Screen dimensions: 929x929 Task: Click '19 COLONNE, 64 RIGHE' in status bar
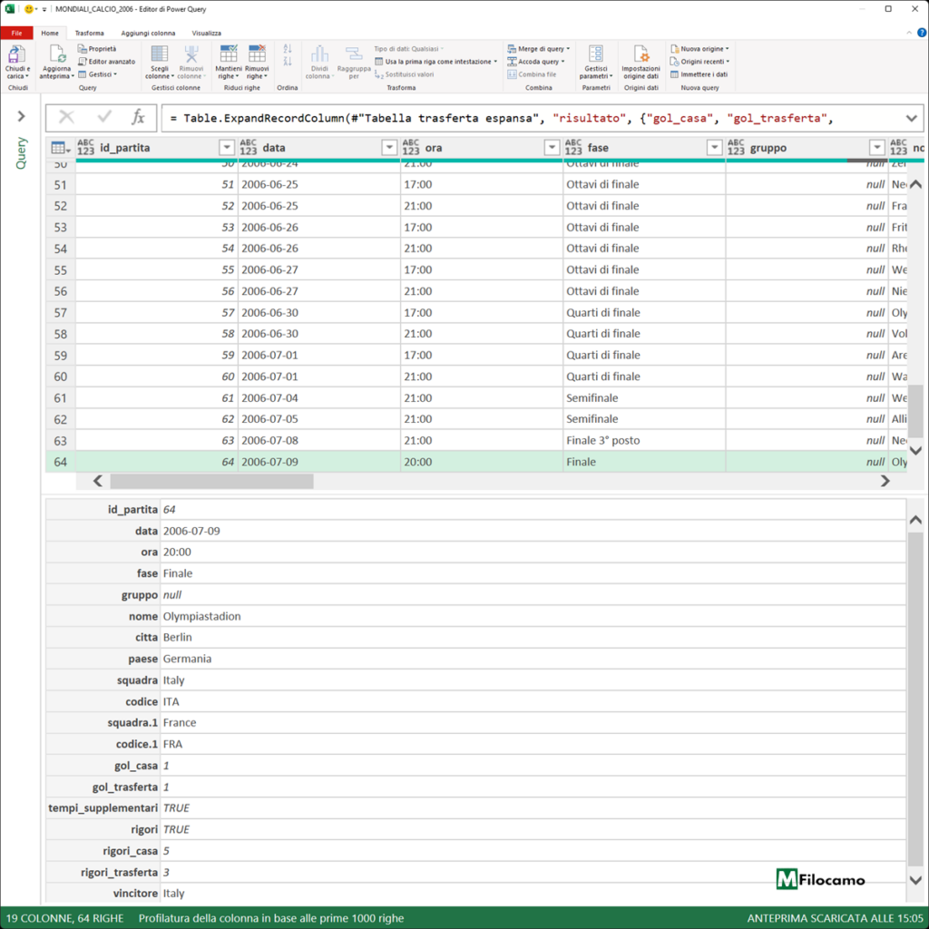[65, 918]
